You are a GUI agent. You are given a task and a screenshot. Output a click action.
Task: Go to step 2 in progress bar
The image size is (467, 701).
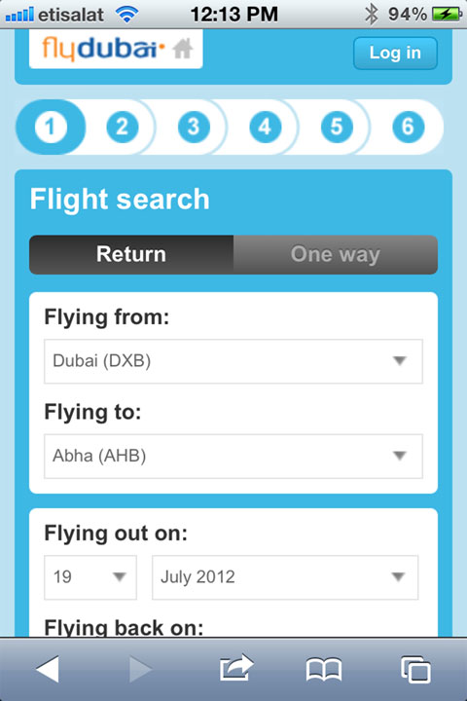click(x=122, y=127)
